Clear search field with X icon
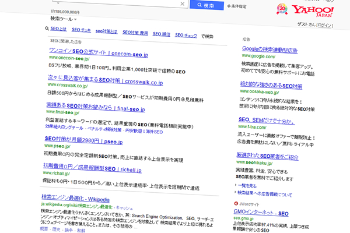Screen dimensions: 350x233 tap(183, 4)
